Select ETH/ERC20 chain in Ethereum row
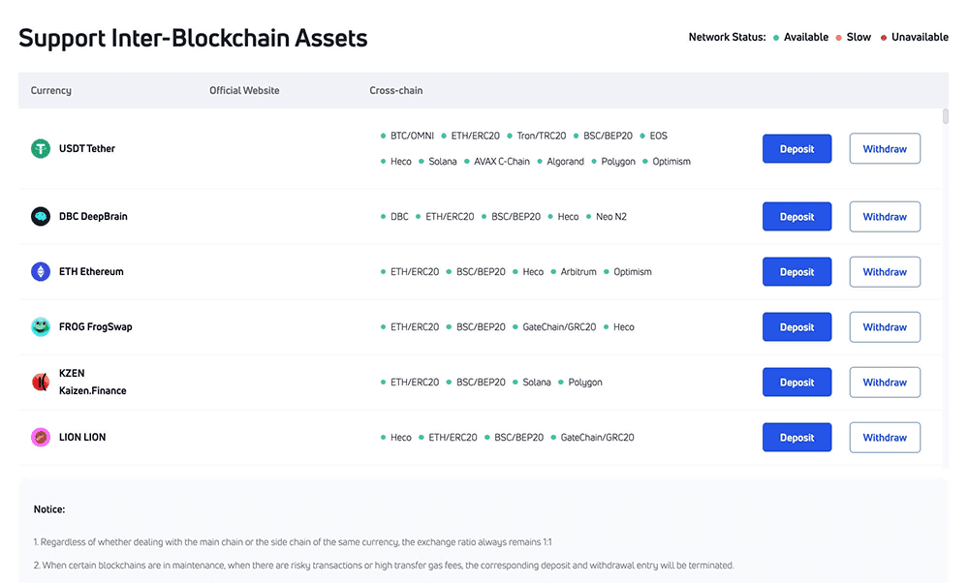This screenshot has width=969, height=583. pos(410,272)
